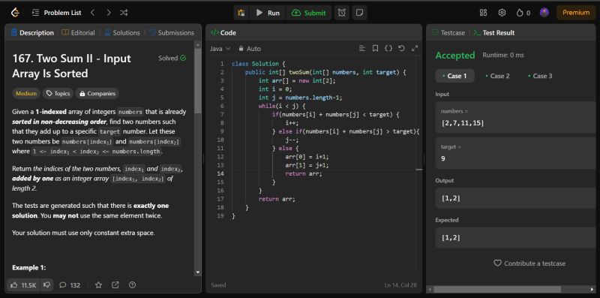Switch to the Solutions tab
Viewport: 600px width, 298px height.
[x=122, y=32]
